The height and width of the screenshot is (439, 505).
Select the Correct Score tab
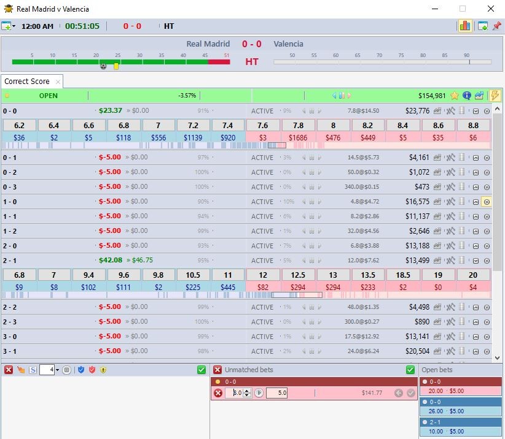27,81
